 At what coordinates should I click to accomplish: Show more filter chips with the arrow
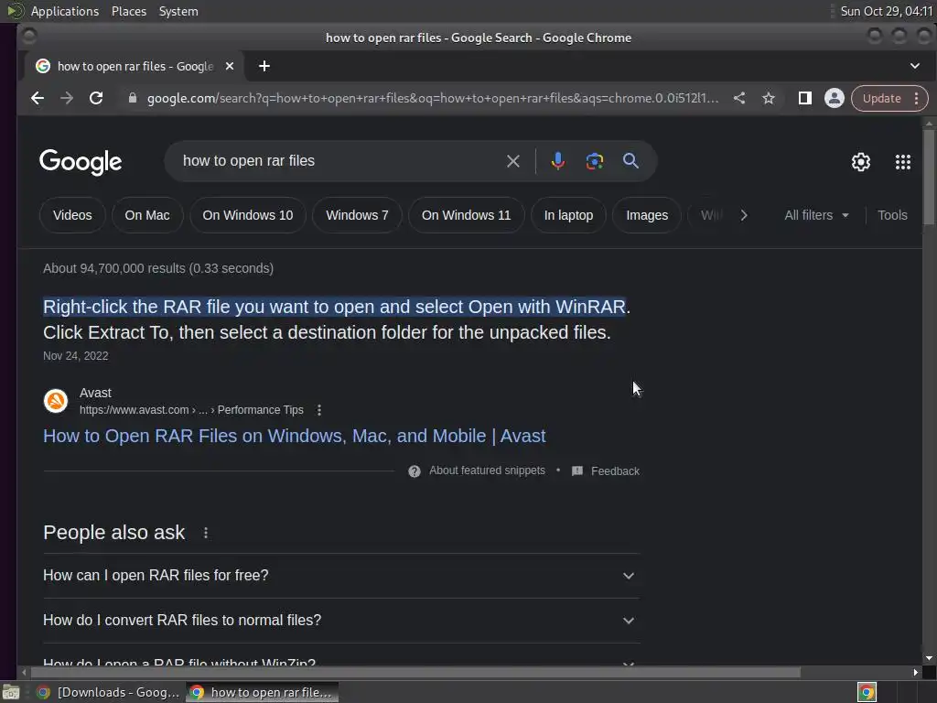tap(743, 215)
